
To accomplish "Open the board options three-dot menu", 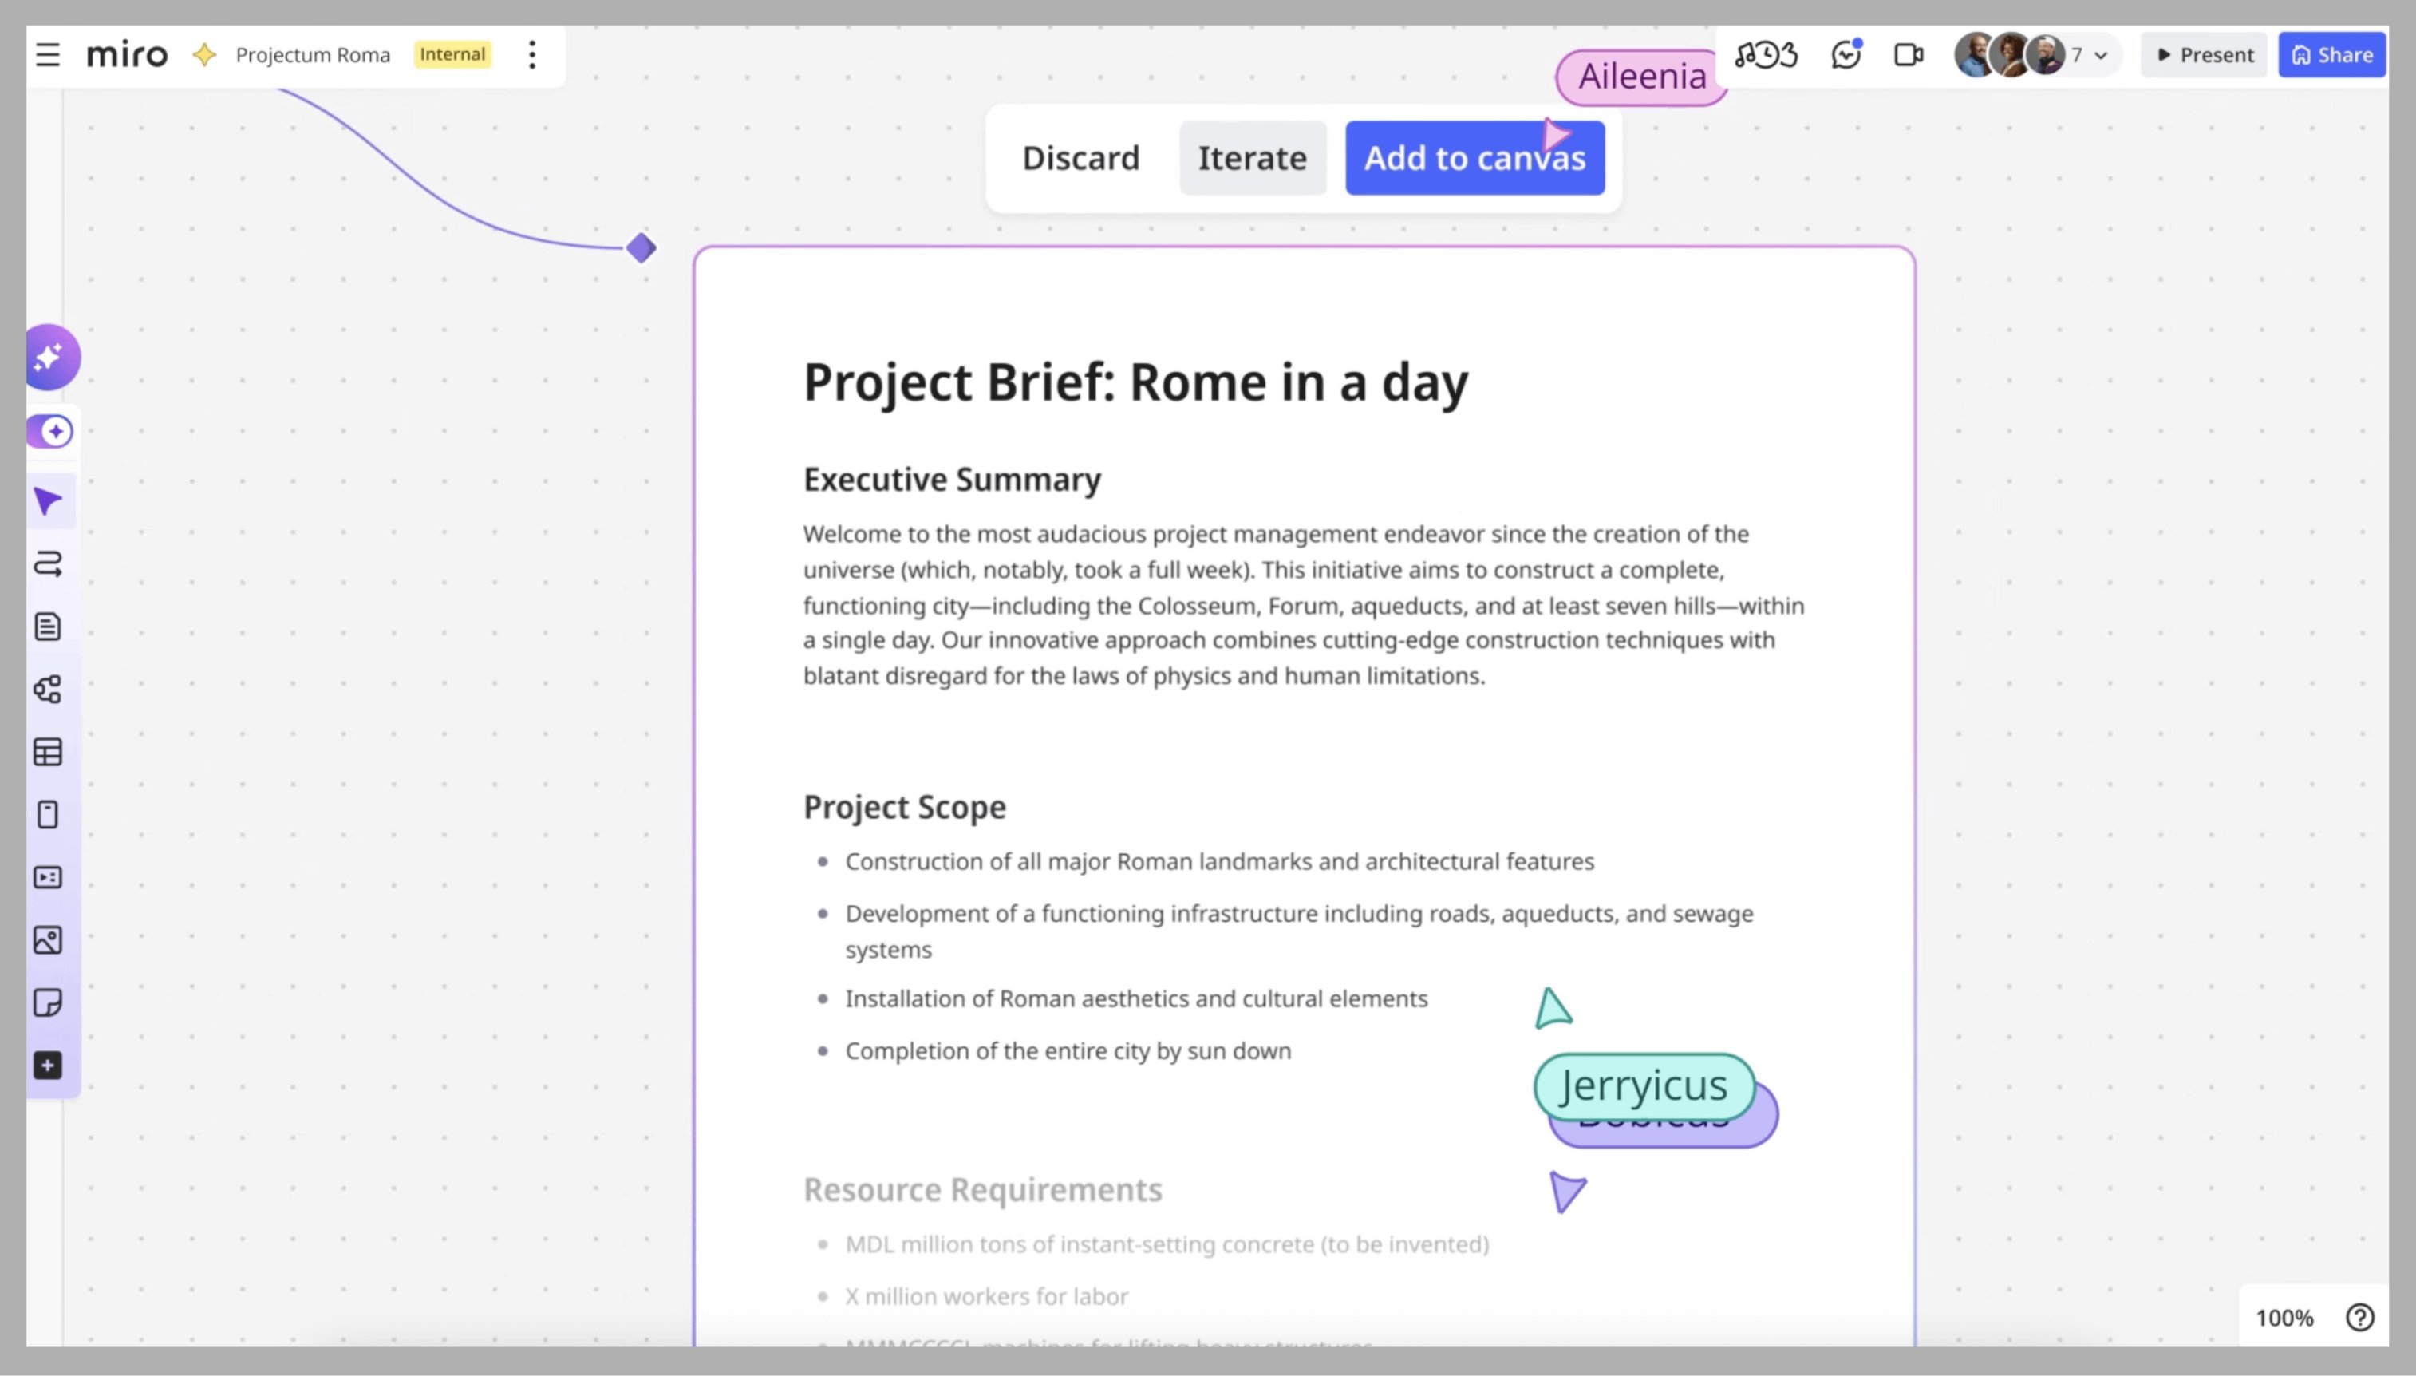I will pos(533,55).
